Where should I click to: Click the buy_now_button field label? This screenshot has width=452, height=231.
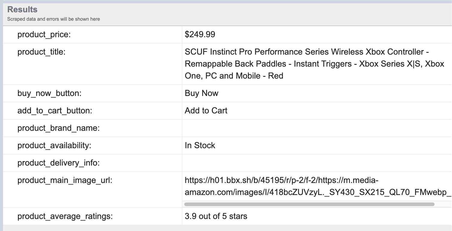click(50, 93)
